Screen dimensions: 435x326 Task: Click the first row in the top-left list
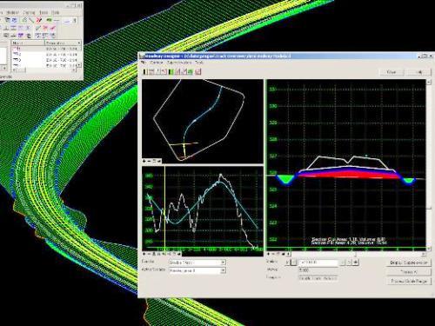[x=46, y=49]
